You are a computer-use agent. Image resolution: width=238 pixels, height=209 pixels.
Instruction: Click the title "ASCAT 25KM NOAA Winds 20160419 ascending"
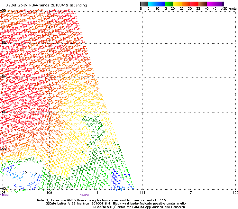pos(46,5)
